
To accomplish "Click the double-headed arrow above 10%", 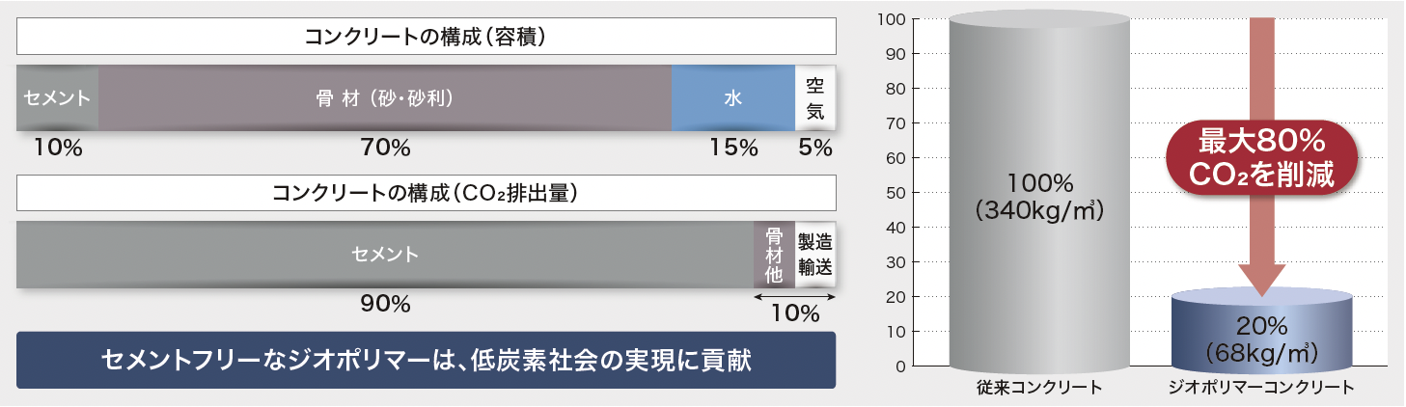I will click(795, 295).
